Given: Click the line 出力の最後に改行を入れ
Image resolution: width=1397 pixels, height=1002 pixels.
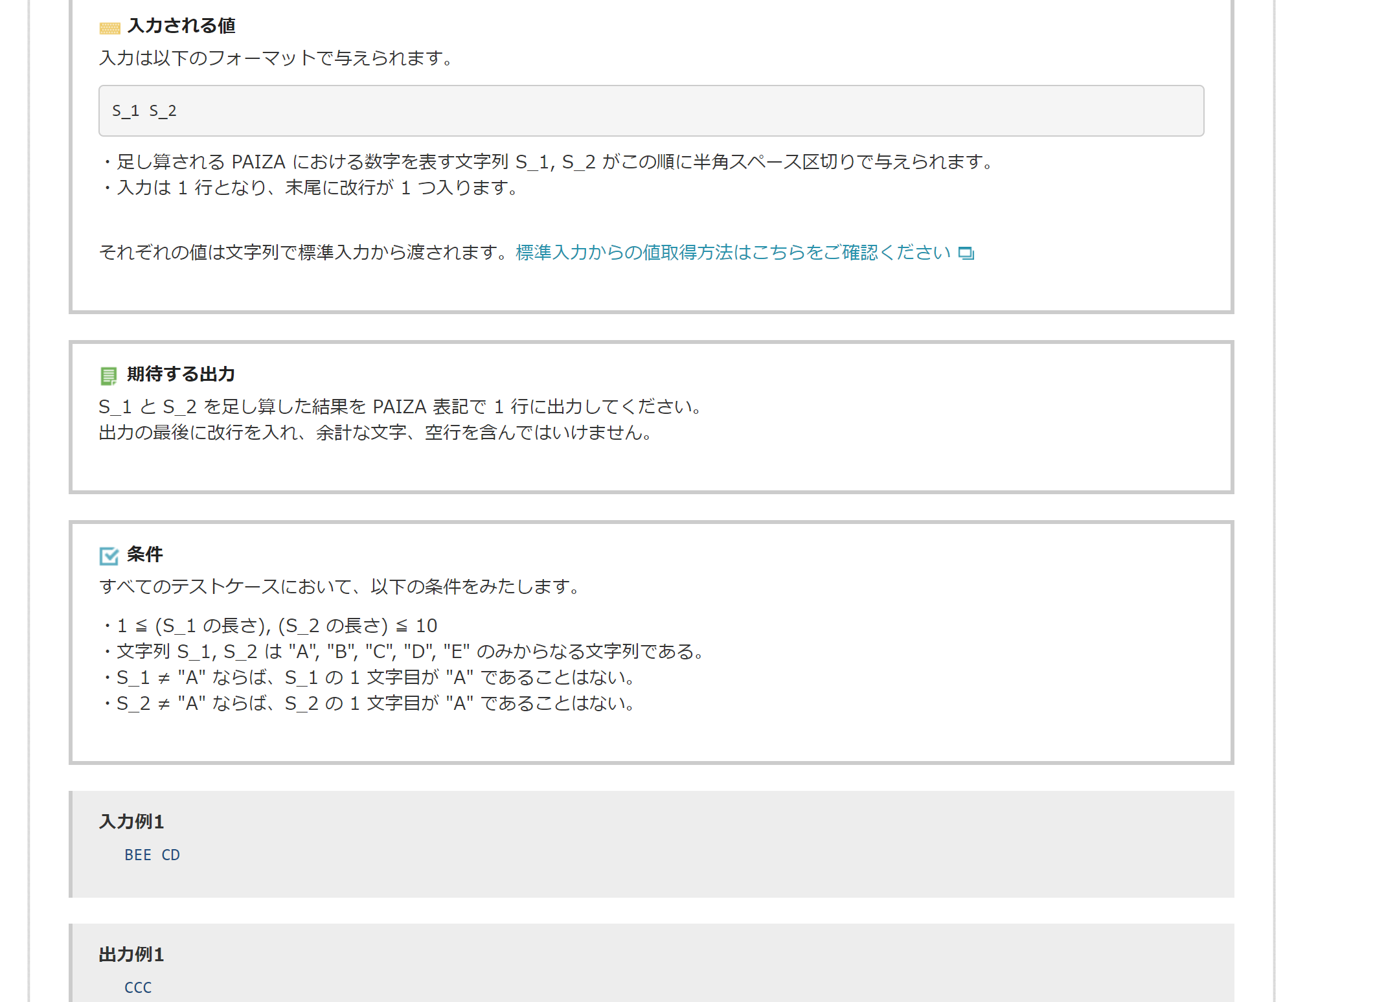Looking at the screenshot, I should coord(376,433).
